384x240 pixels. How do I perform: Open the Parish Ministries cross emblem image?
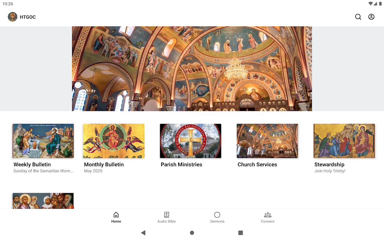(x=190, y=141)
